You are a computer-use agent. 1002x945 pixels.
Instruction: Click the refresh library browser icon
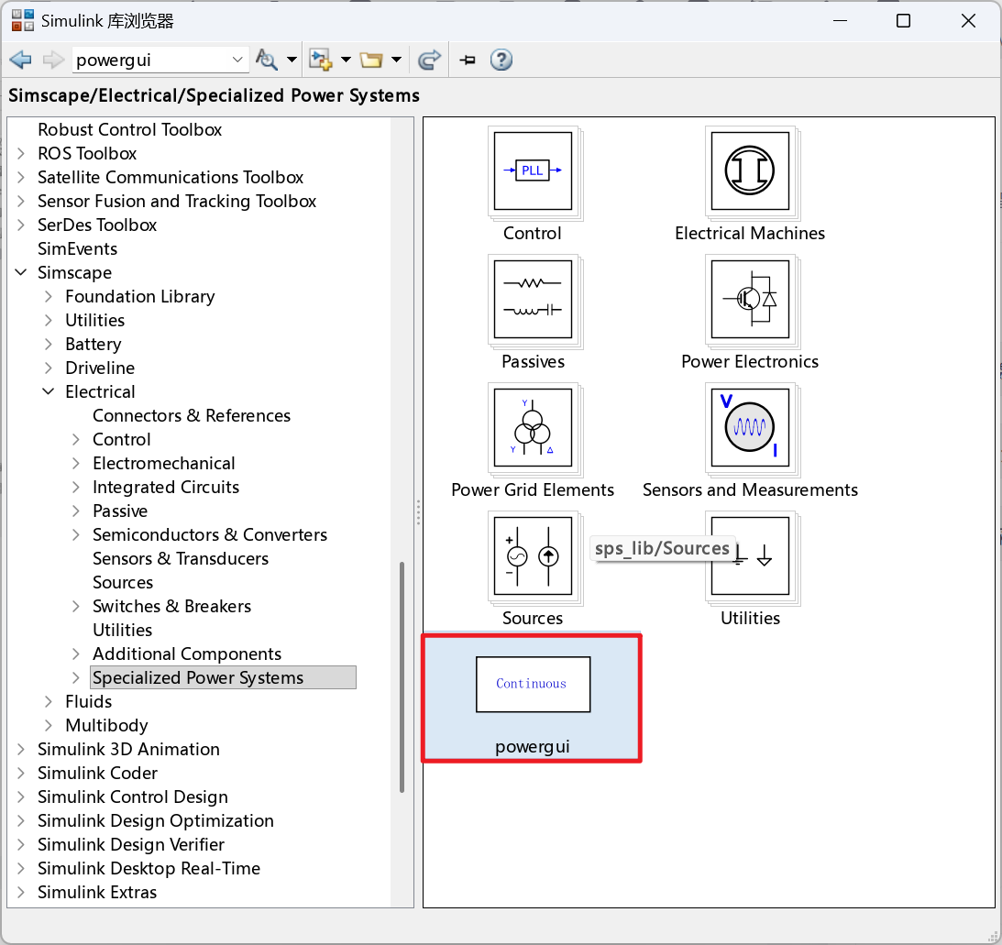tap(429, 60)
